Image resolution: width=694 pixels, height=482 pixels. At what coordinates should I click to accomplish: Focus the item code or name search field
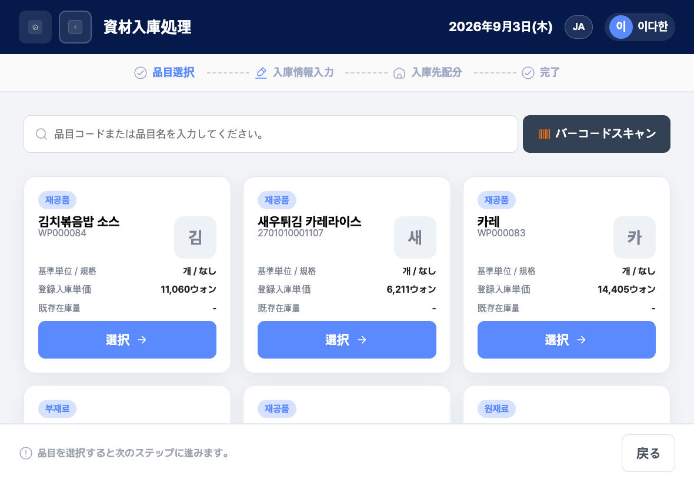tap(271, 134)
